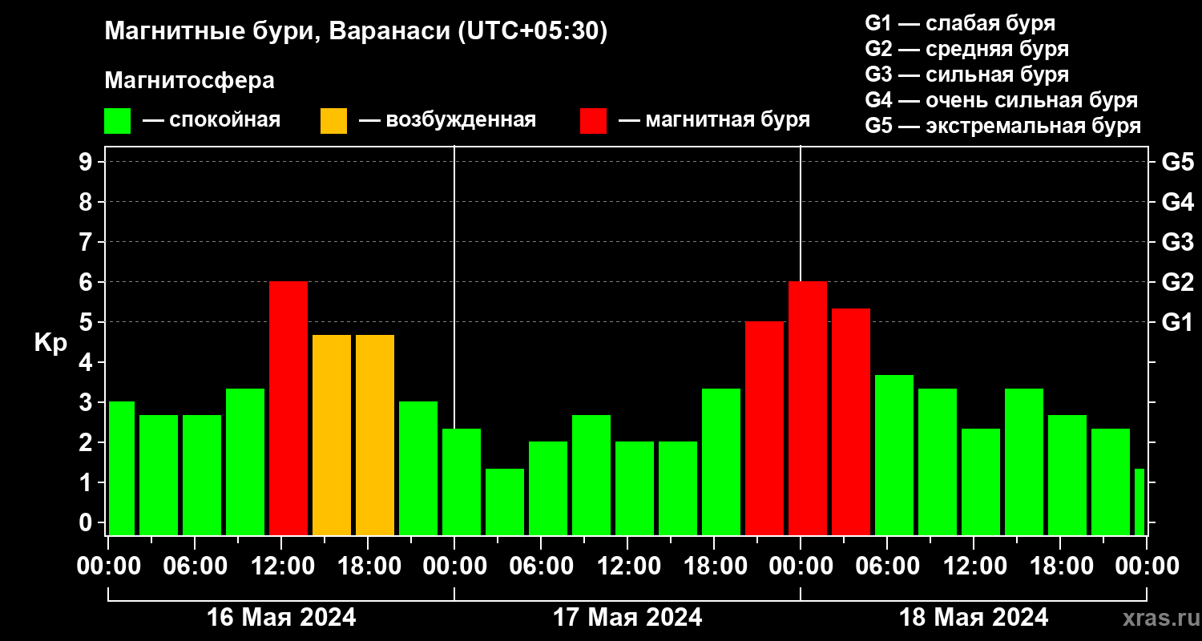Click the '— магнитная буря' legend label
This screenshot has width=1202, height=641.
click(715, 120)
